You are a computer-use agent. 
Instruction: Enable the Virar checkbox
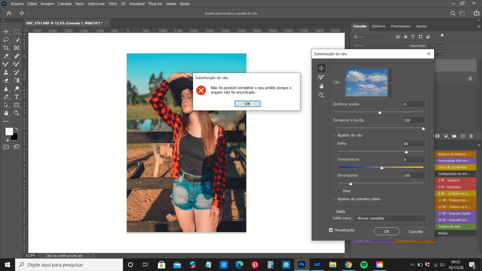coord(339,191)
